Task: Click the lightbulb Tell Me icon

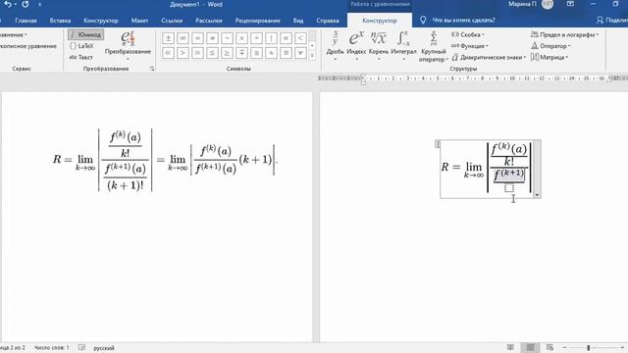Action: pyautogui.click(x=423, y=20)
